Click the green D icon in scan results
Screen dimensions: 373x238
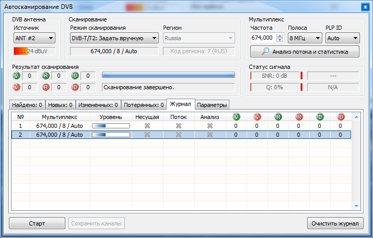(x=75, y=76)
